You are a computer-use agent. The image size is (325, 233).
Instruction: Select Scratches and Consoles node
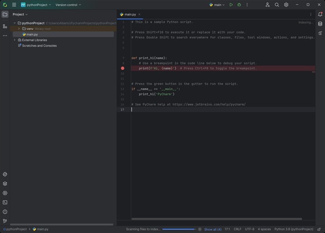(x=37, y=45)
